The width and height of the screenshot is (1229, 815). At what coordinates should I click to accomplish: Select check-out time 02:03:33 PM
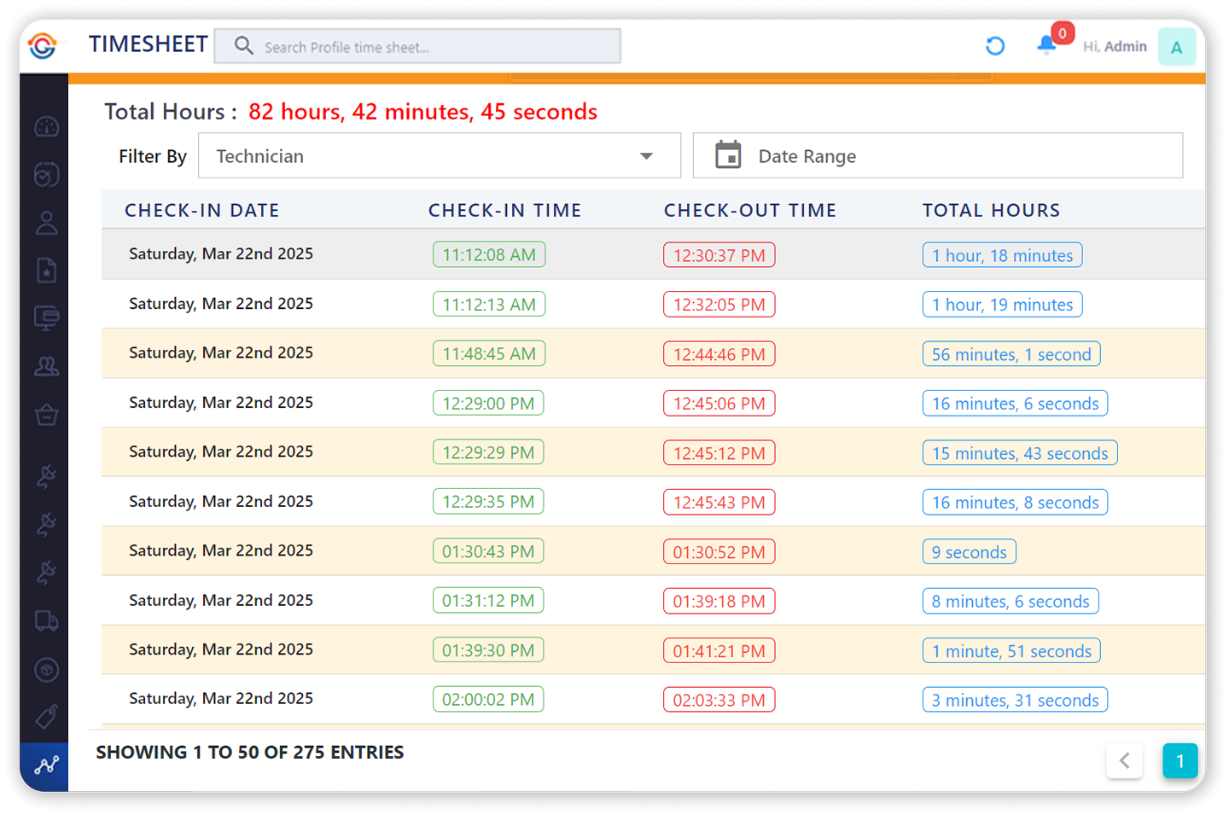pos(719,701)
